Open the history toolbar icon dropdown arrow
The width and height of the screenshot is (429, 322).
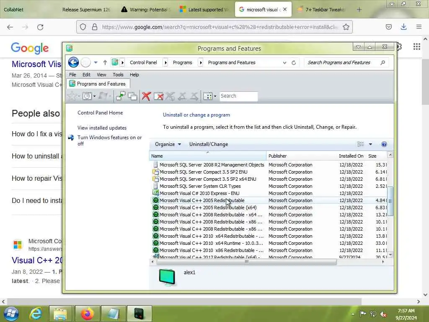pos(94,96)
